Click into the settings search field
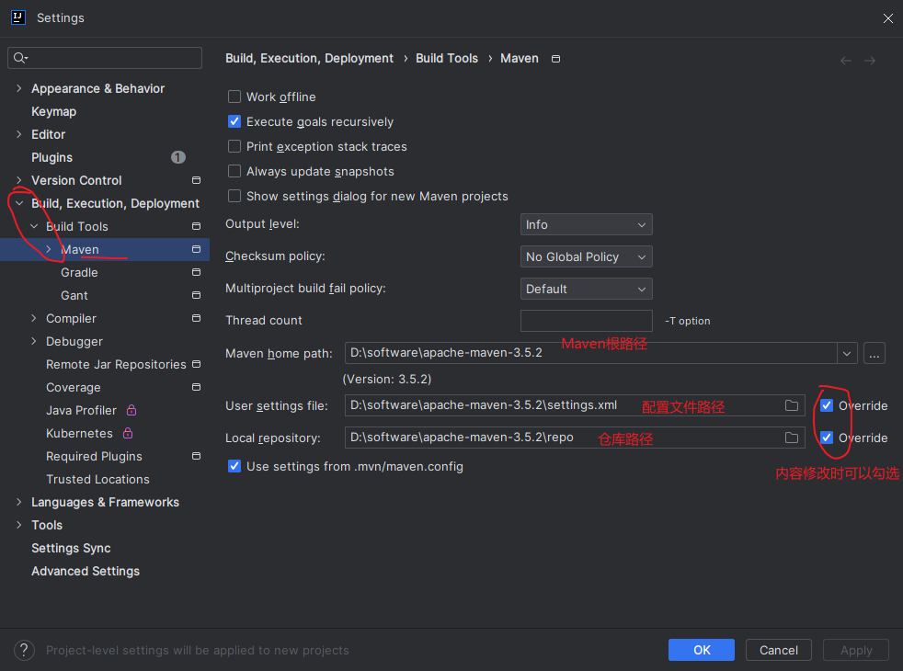This screenshot has height=671, width=903. coord(105,58)
